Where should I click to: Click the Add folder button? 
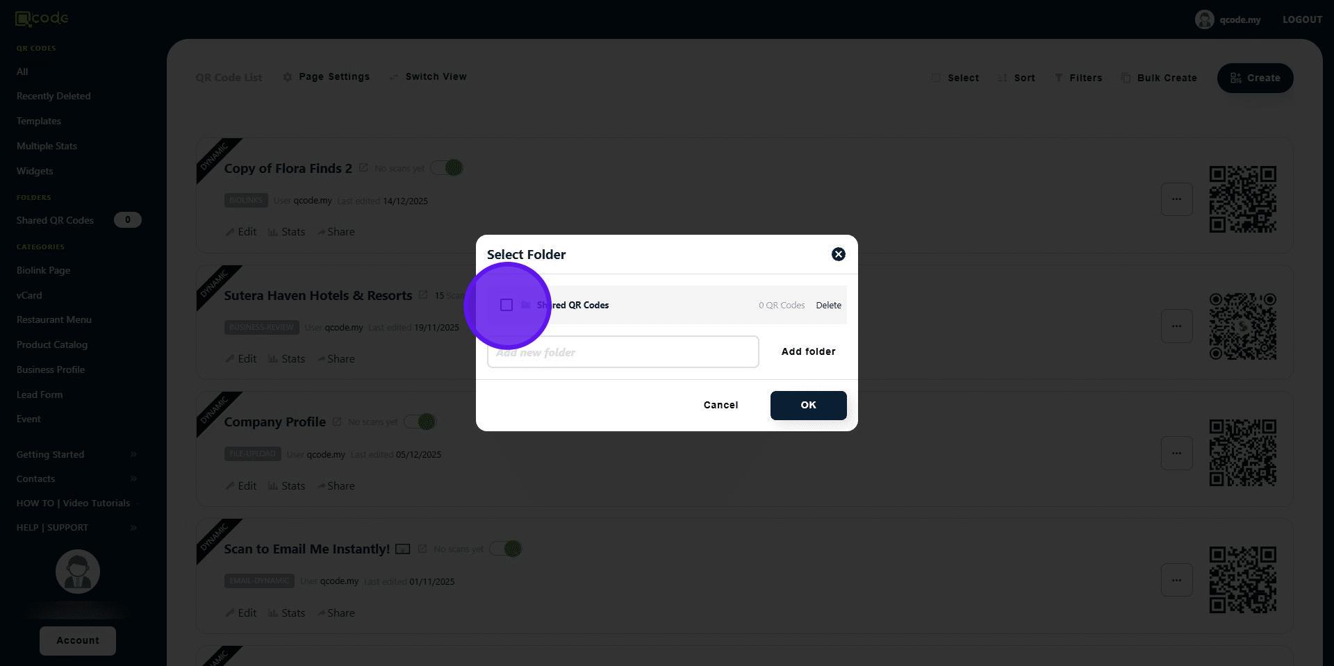(808, 351)
